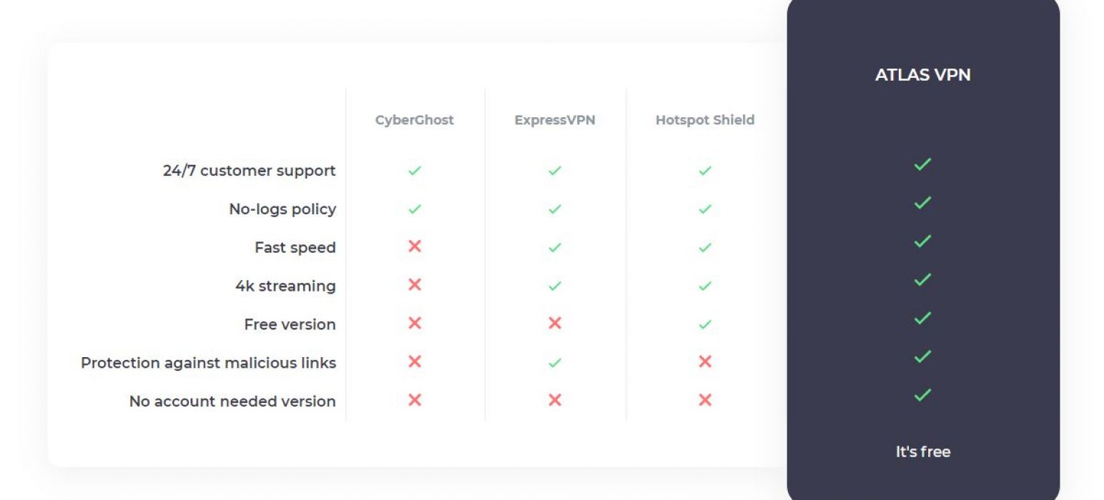The height and width of the screenshot is (500, 1104).
Task: Select the Hotspot Shield column header
Action: point(705,120)
